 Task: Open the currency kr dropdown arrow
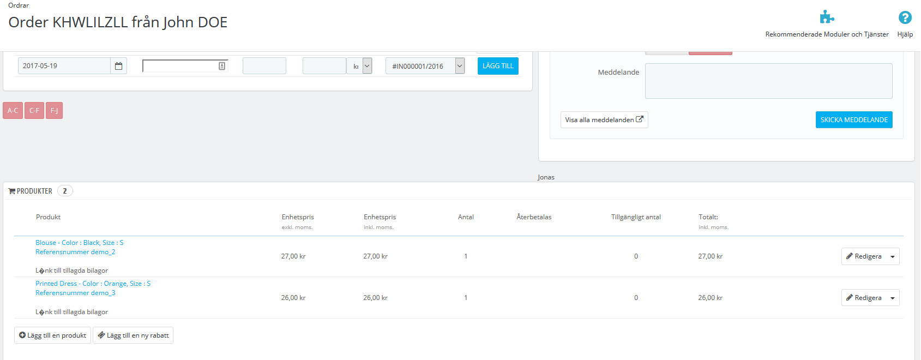pyautogui.click(x=367, y=66)
